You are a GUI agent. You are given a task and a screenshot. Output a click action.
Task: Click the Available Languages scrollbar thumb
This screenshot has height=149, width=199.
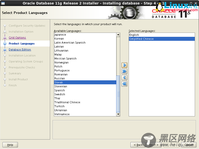pos(118,94)
